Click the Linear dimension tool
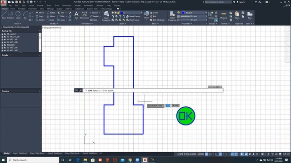This screenshot has height=163, width=291. (94, 13)
